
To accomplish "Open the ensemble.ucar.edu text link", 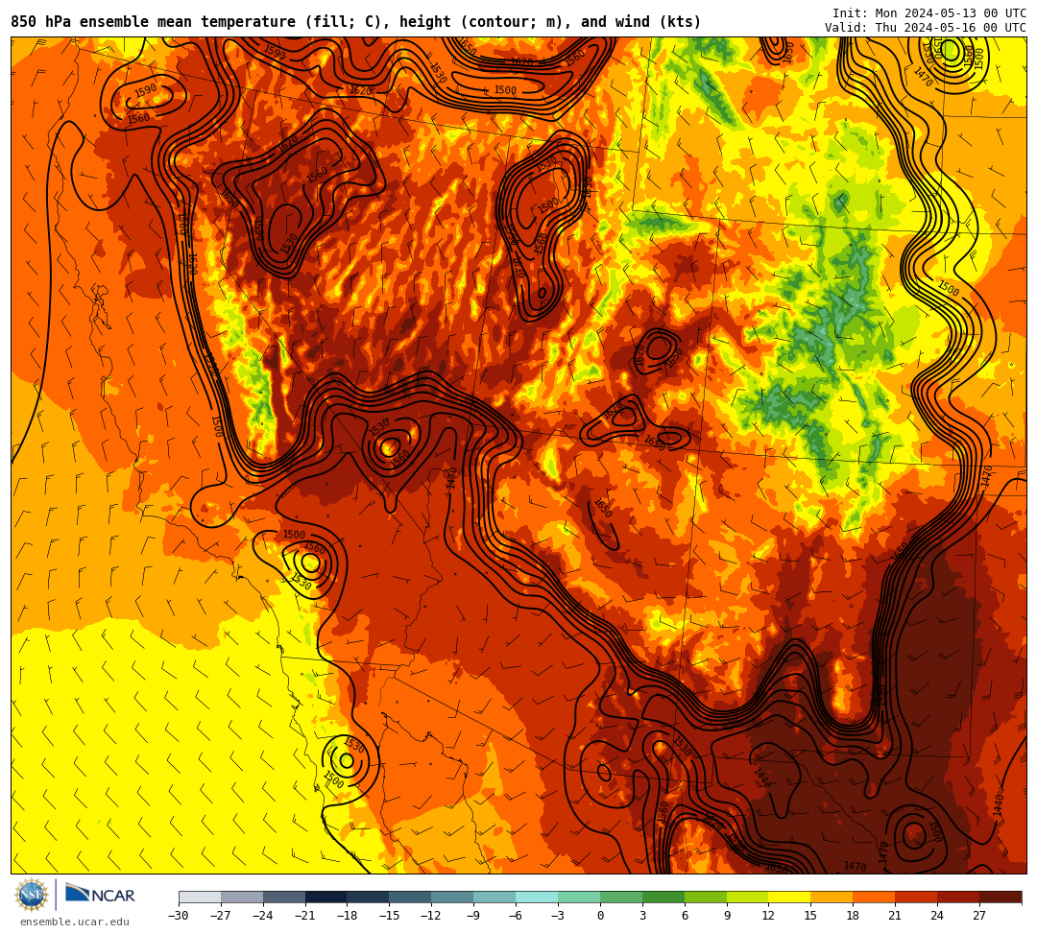I will coord(75,922).
